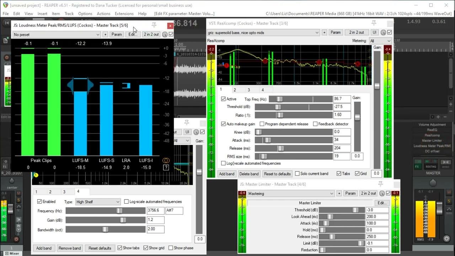
Task: Open the Track menu
Action: tap(69, 14)
